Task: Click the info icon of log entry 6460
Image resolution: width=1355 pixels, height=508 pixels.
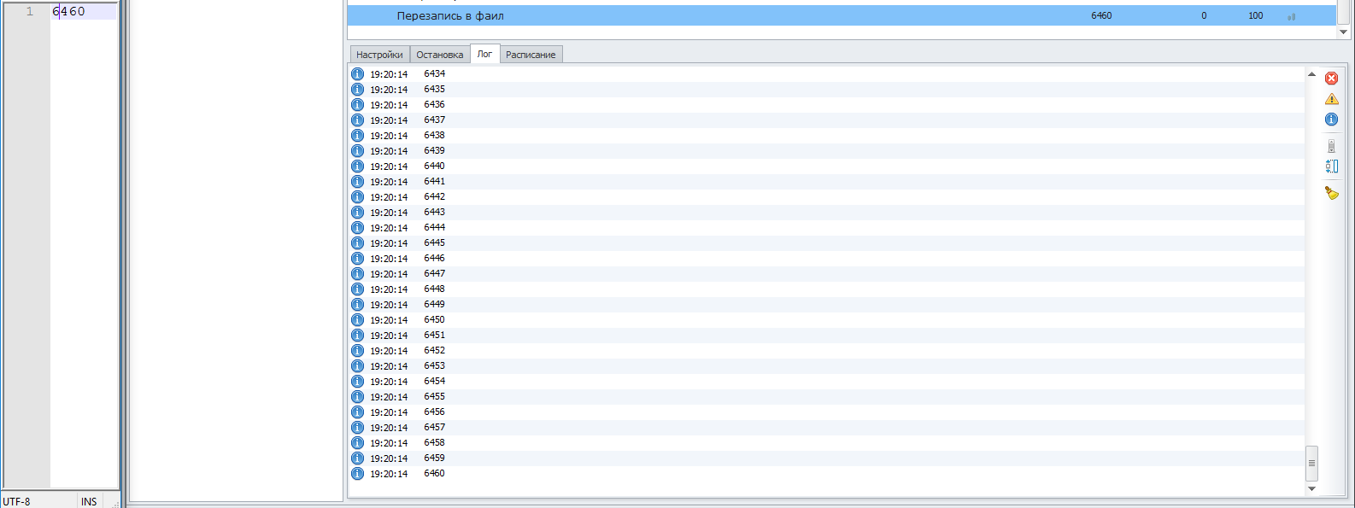Action: click(358, 474)
